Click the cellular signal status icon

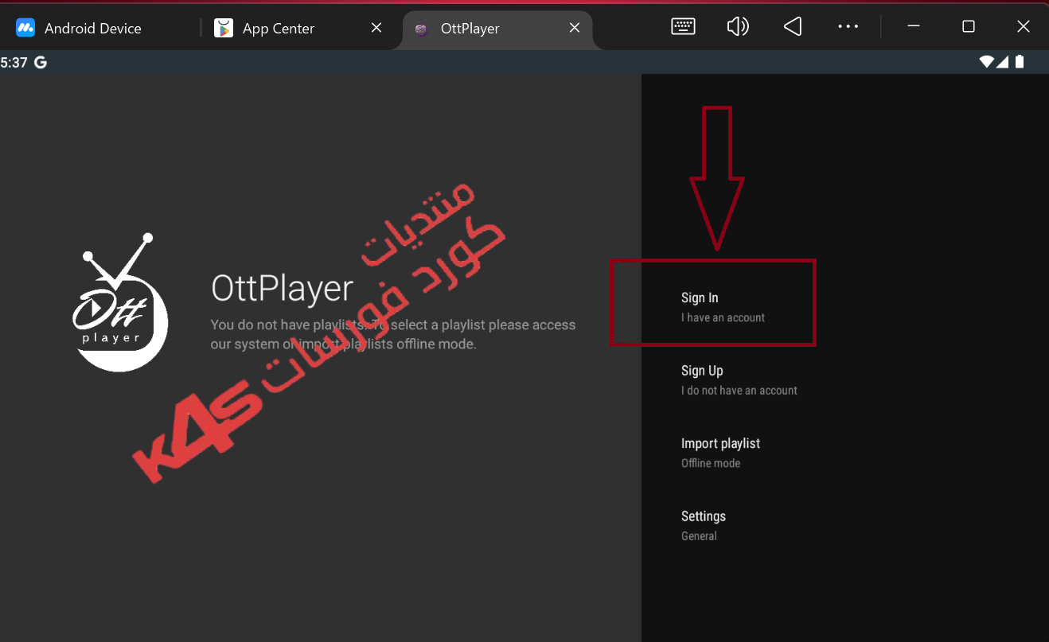pos(1003,61)
